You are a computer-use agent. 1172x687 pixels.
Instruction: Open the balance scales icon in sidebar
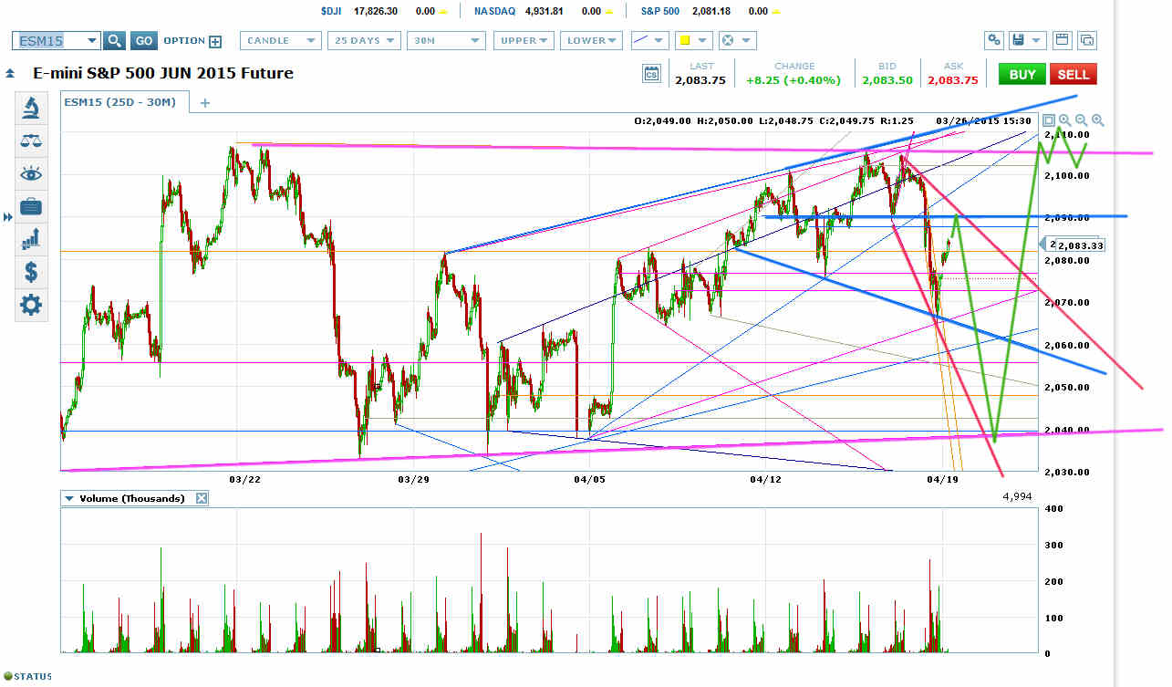point(31,141)
